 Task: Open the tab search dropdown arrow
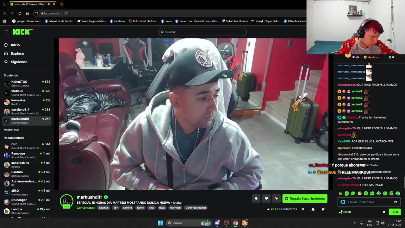tap(4, 4)
